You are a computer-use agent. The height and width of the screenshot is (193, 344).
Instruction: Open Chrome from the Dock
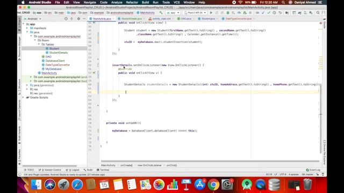(x=213, y=184)
